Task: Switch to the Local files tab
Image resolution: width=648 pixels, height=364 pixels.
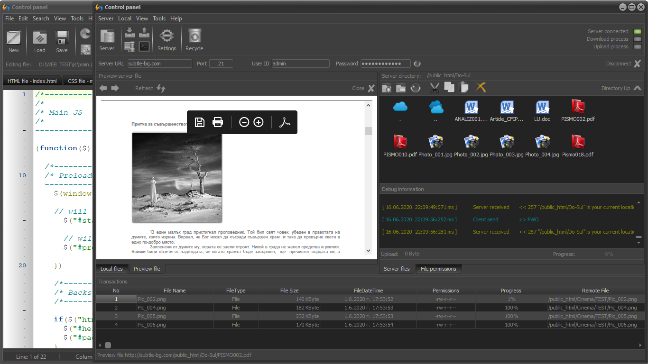Action: tap(111, 269)
